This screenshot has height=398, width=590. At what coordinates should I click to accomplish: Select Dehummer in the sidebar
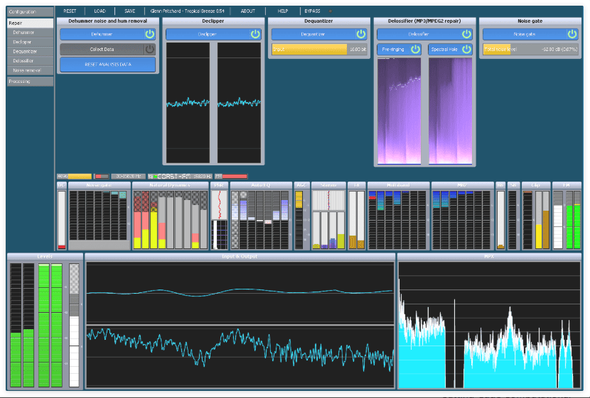30,33
